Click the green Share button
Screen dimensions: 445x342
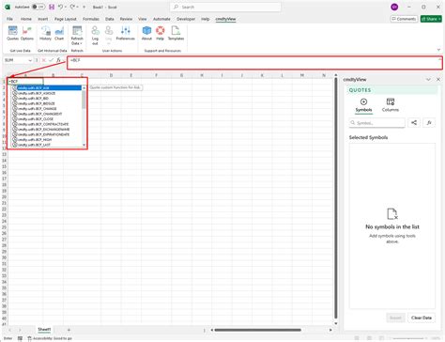(431, 19)
